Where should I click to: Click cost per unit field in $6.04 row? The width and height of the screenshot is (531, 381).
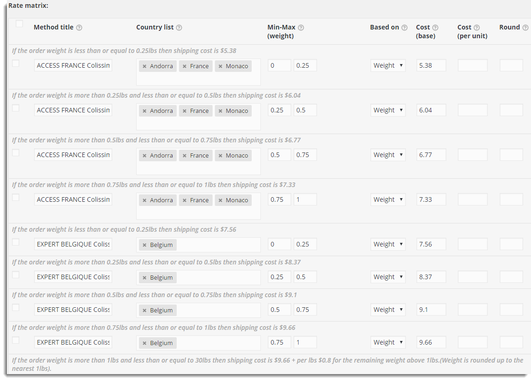tap(473, 110)
